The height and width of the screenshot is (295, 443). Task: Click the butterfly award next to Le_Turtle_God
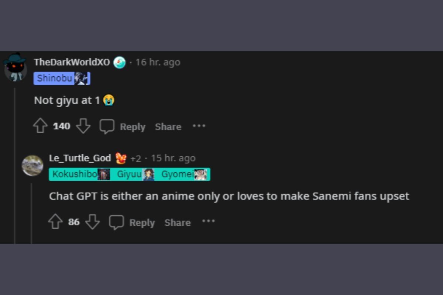[x=121, y=157]
